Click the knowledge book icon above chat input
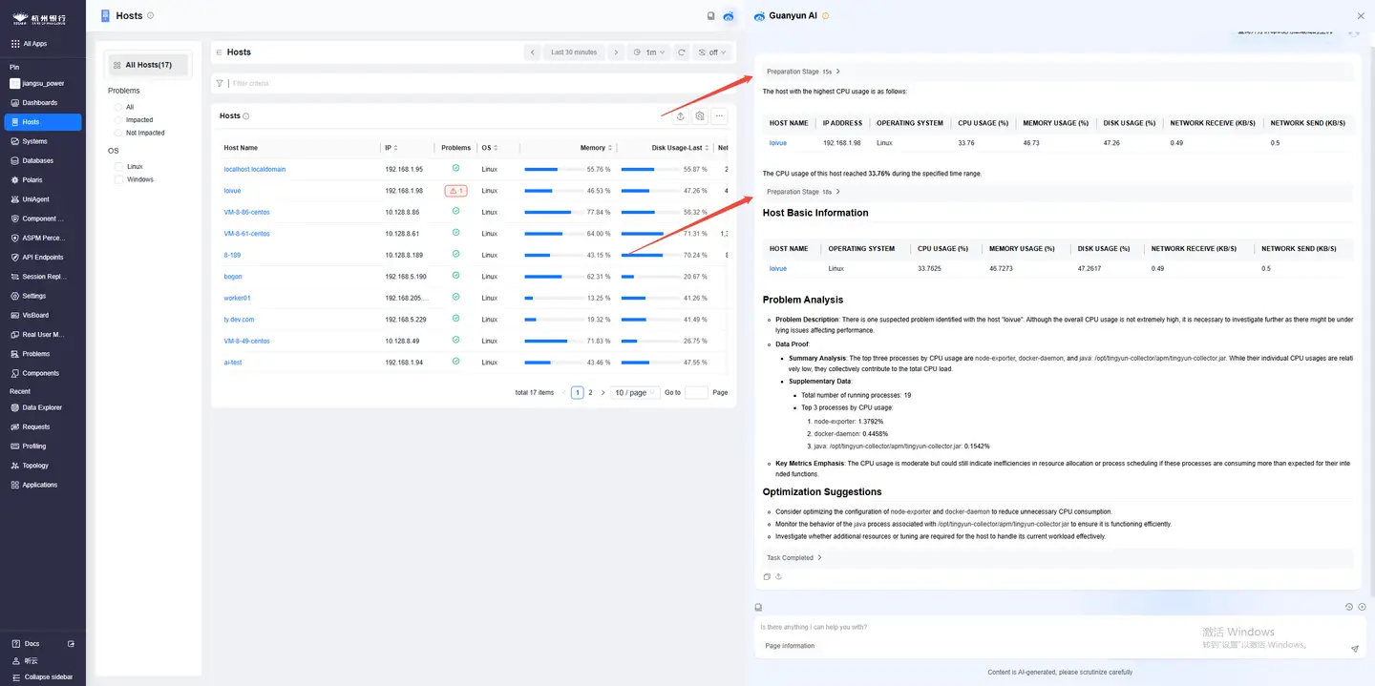This screenshot has height=686, width=1375. 758,607
